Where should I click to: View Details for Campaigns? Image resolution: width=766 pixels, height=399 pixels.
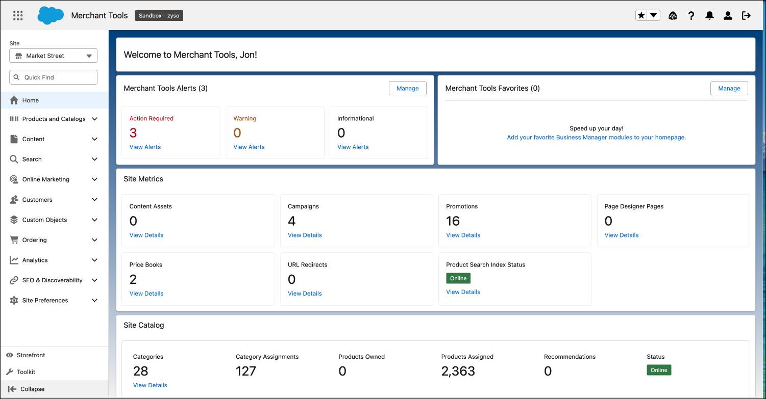coord(305,235)
